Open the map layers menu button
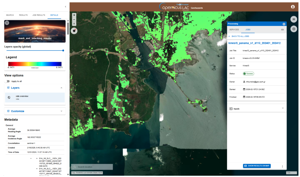This screenshot has width=300, height=177. click(x=294, y=19)
